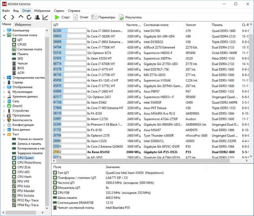Click the Программы icon in the tree

(9, 116)
